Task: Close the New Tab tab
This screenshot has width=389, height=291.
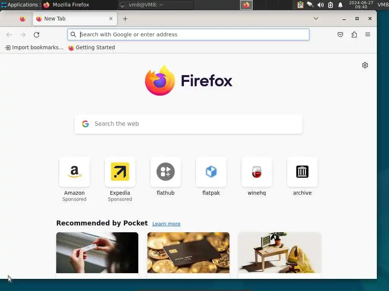Action: pos(111,19)
